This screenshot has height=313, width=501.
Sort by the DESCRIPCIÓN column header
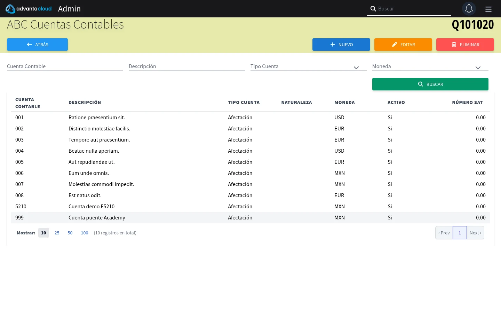click(85, 103)
